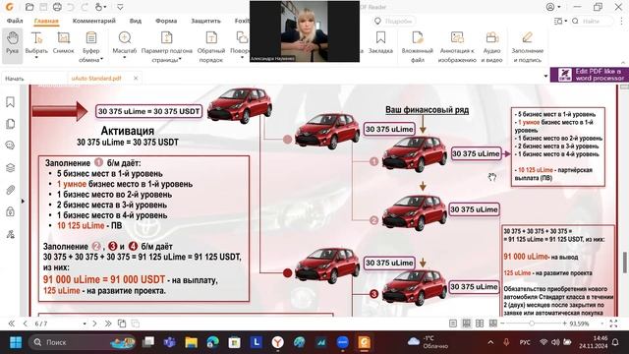This screenshot has height=354, width=629.
Task: Open the Pages panel in left sidebar
Action: (x=11, y=124)
